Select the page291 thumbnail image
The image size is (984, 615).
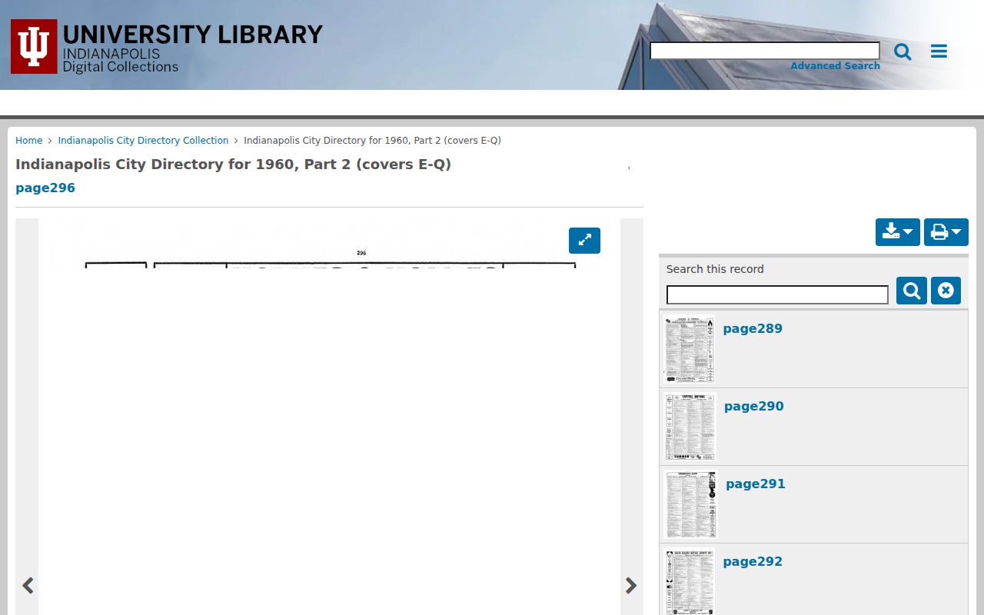[x=691, y=504]
